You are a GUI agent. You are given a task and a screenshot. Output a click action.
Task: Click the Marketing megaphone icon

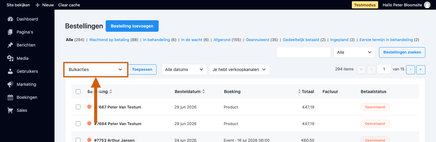click(x=10, y=84)
